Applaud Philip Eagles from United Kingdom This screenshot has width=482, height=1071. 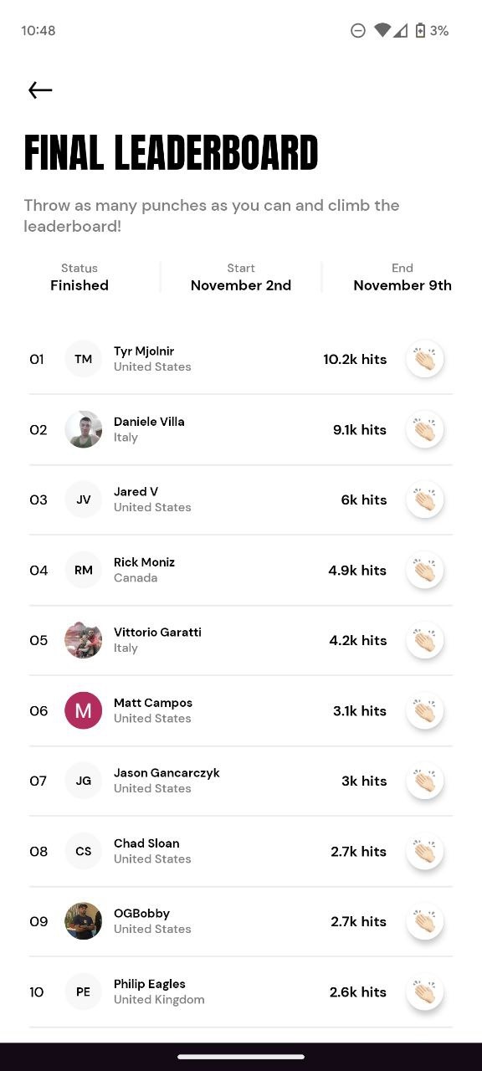tap(424, 992)
